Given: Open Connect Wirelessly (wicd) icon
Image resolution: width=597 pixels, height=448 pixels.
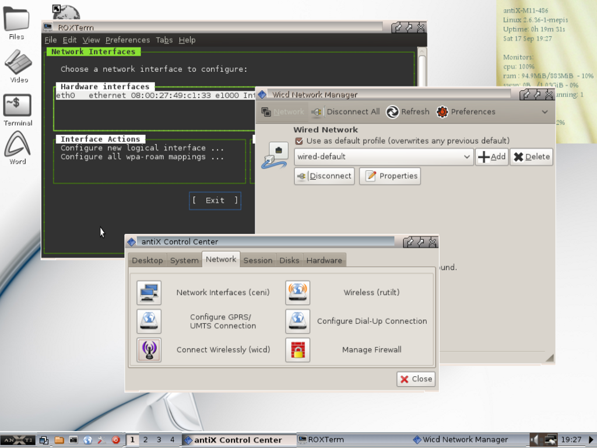Looking at the screenshot, I should tap(149, 350).
